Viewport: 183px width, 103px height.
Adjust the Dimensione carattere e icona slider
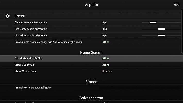pyautogui.click(x=153, y=22)
